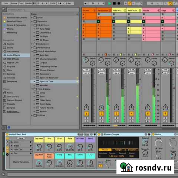
Task: Open the 1 Bar quantization dropdown
Action: [x=70, y=3]
